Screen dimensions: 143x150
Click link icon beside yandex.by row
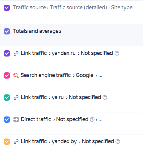point(16,142)
